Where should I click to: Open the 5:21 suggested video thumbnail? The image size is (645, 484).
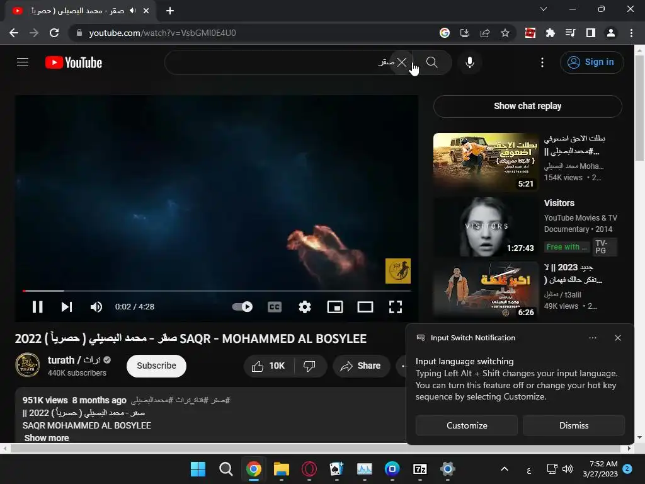click(486, 162)
